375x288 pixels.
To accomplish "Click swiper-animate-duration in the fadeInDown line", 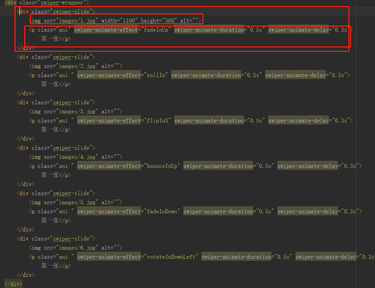I will (x=218, y=211).
